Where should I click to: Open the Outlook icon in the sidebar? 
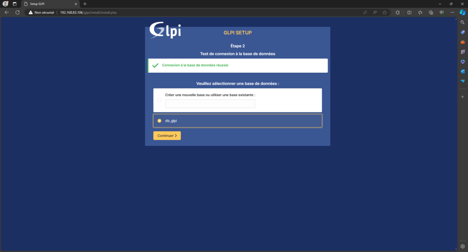point(462,71)
